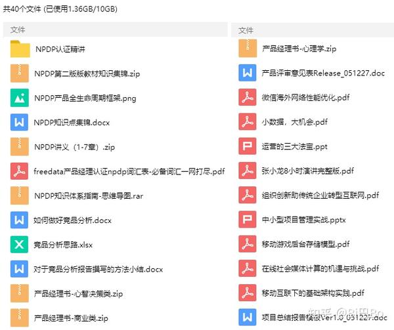Screen dimensions: 394x330
Task: Open the NPDP认证精讲 folder icon
Action: 20,49
